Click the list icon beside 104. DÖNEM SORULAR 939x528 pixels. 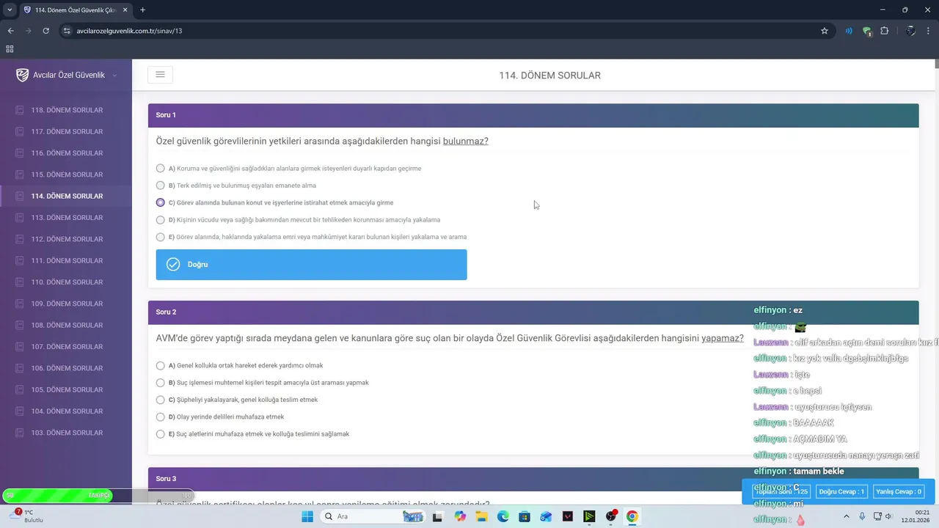click(20, 411)
